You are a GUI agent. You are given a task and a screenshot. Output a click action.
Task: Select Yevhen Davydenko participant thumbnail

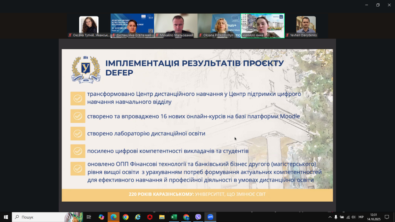click(x=306, y=25)
